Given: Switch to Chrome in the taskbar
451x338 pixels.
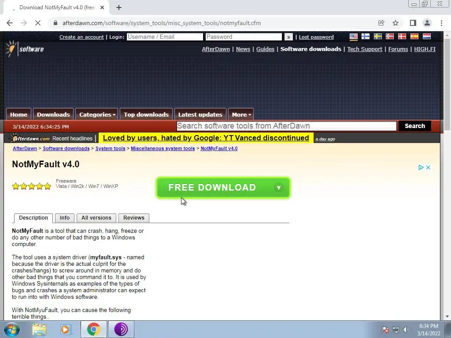Looking at the screenshot, I should coord(94,329).
